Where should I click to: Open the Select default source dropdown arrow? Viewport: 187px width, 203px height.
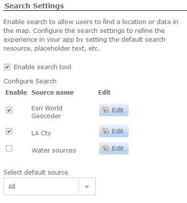(x=87, y=186)
